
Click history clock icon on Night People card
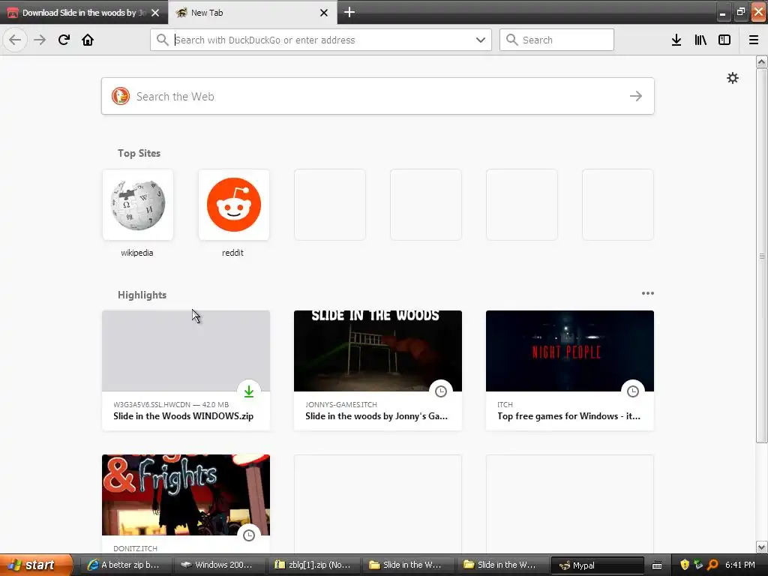click(x=633, y=391)
